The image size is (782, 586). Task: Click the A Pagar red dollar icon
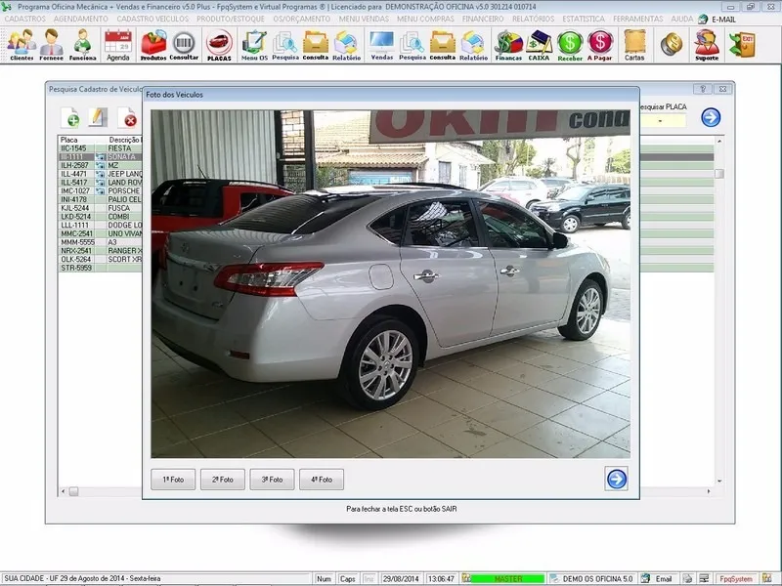click(x=600, y=45)
